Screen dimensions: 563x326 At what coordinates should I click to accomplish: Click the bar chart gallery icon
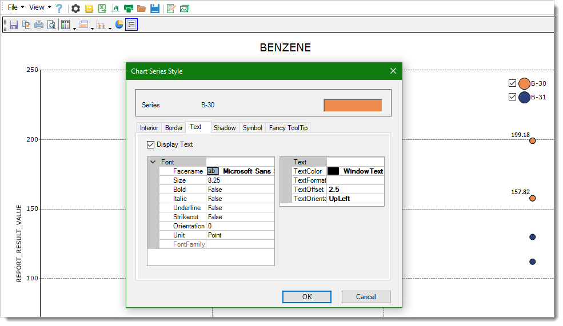tap(101, 25)
